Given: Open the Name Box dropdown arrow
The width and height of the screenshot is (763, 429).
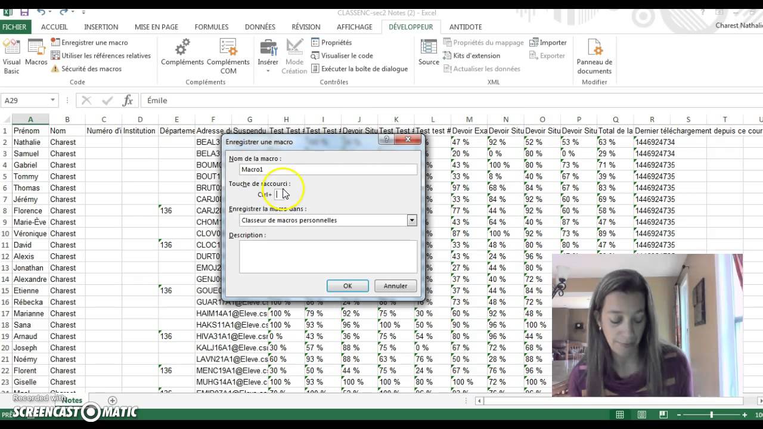Looking at the screenshot, I should [52, 100].
